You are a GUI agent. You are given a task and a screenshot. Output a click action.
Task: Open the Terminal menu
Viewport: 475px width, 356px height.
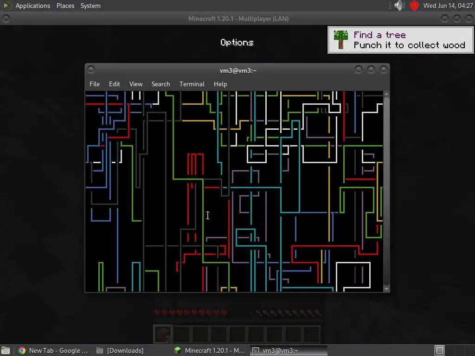[192, 84]
